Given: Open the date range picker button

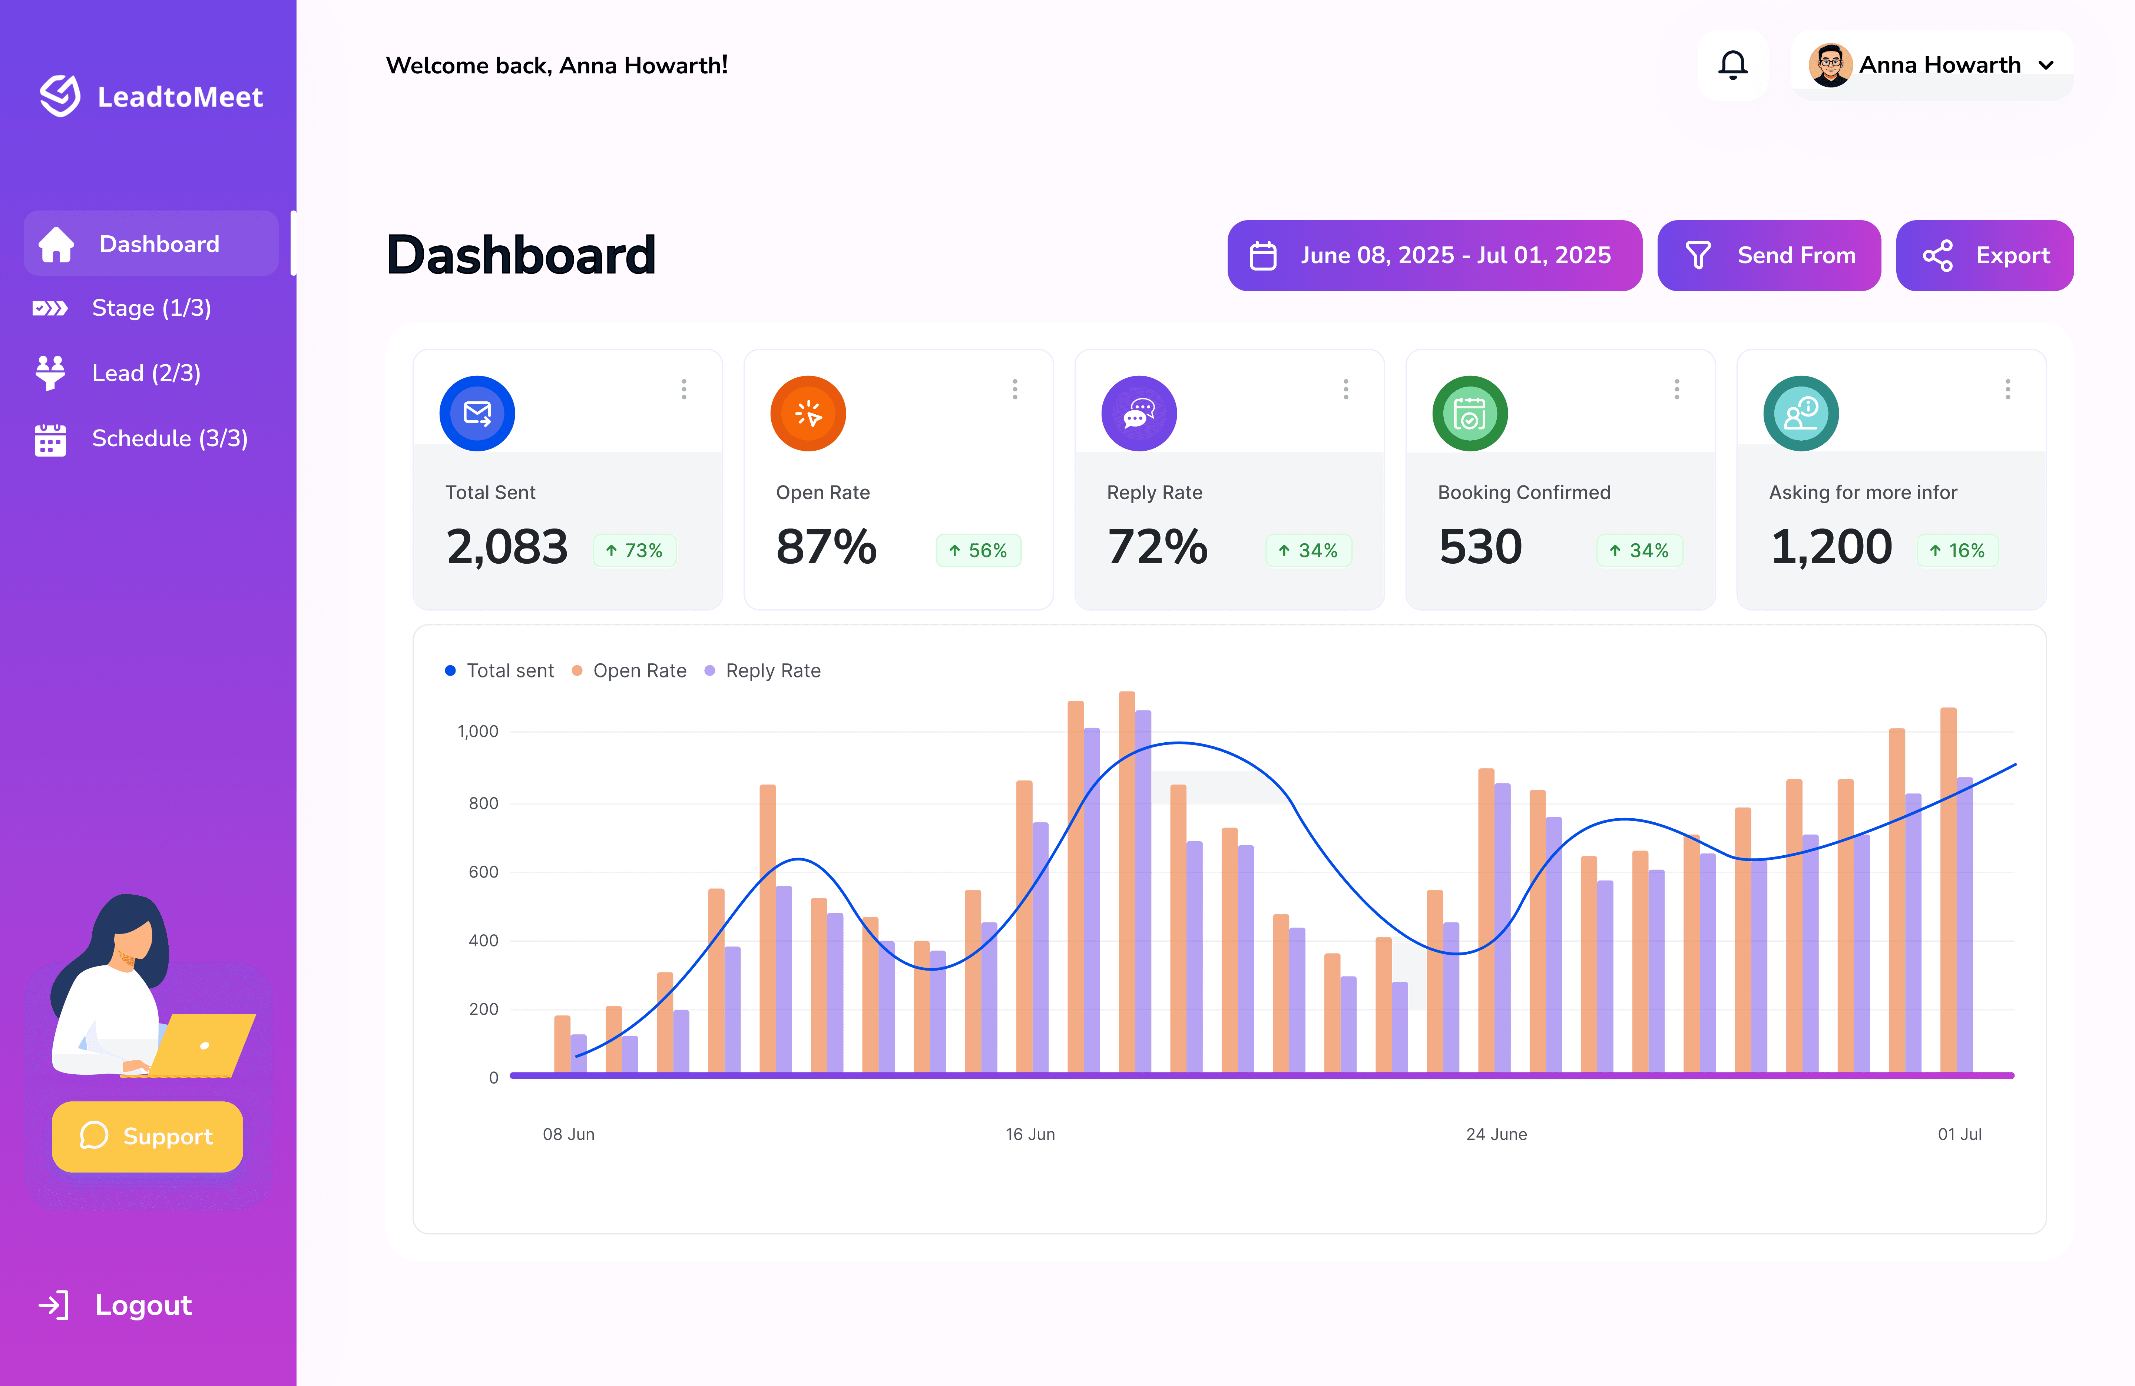Looking at the screenshot, I should point(1434,256).
